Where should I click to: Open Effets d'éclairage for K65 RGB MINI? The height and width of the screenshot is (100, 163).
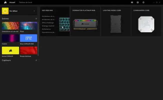coord(48,23)
